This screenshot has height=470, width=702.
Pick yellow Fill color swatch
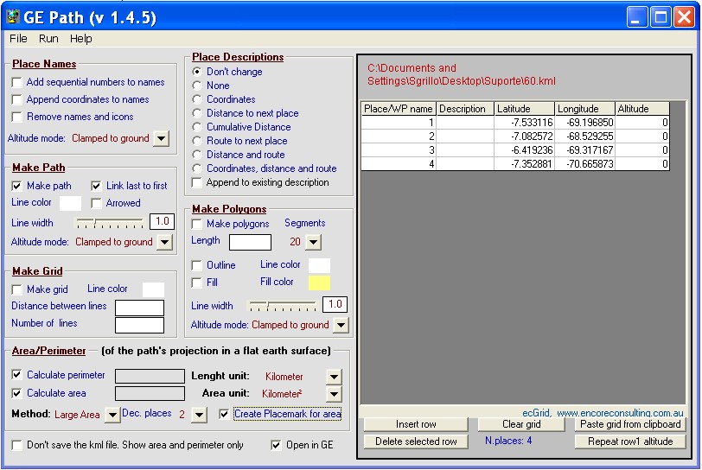click(319, 283)
